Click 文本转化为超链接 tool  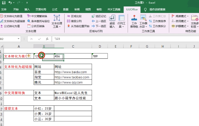pos(13,21)
